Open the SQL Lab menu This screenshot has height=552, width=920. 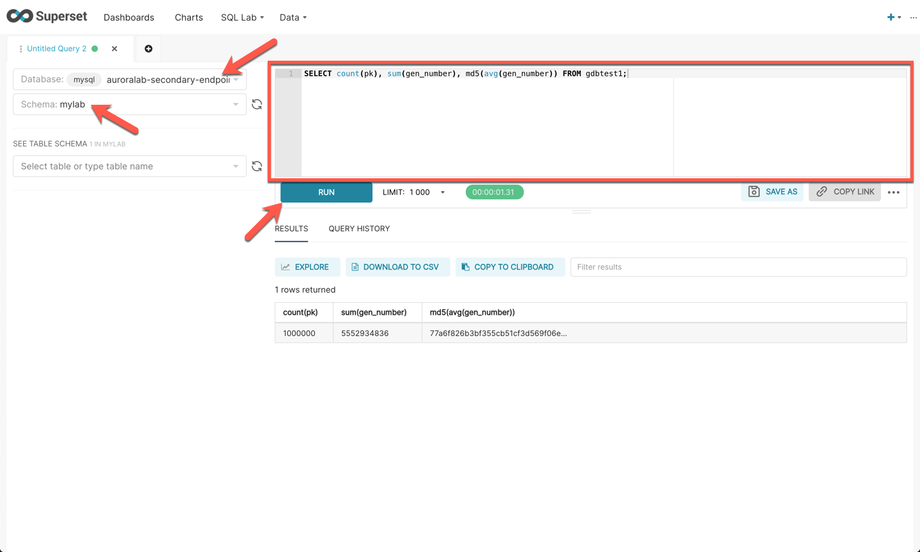pyautogui.click(x=242, y=17)
